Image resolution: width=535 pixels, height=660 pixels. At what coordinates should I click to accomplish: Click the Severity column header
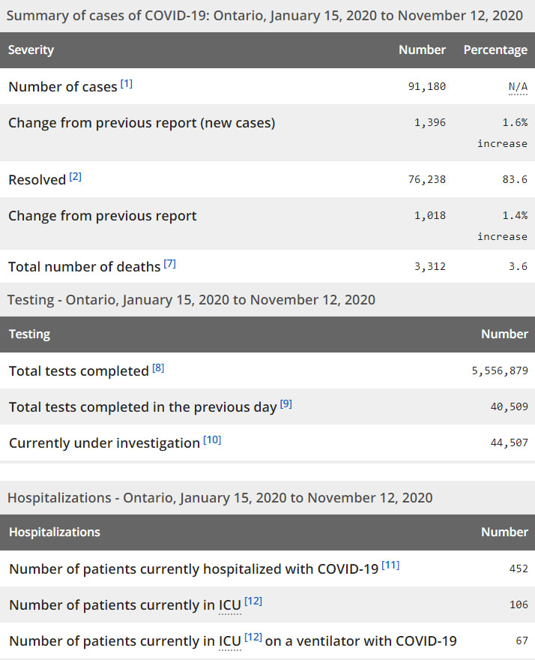pyautogui.click(x=31, y=50)
